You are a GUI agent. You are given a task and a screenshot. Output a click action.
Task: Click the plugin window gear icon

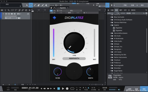click(84, 13)
